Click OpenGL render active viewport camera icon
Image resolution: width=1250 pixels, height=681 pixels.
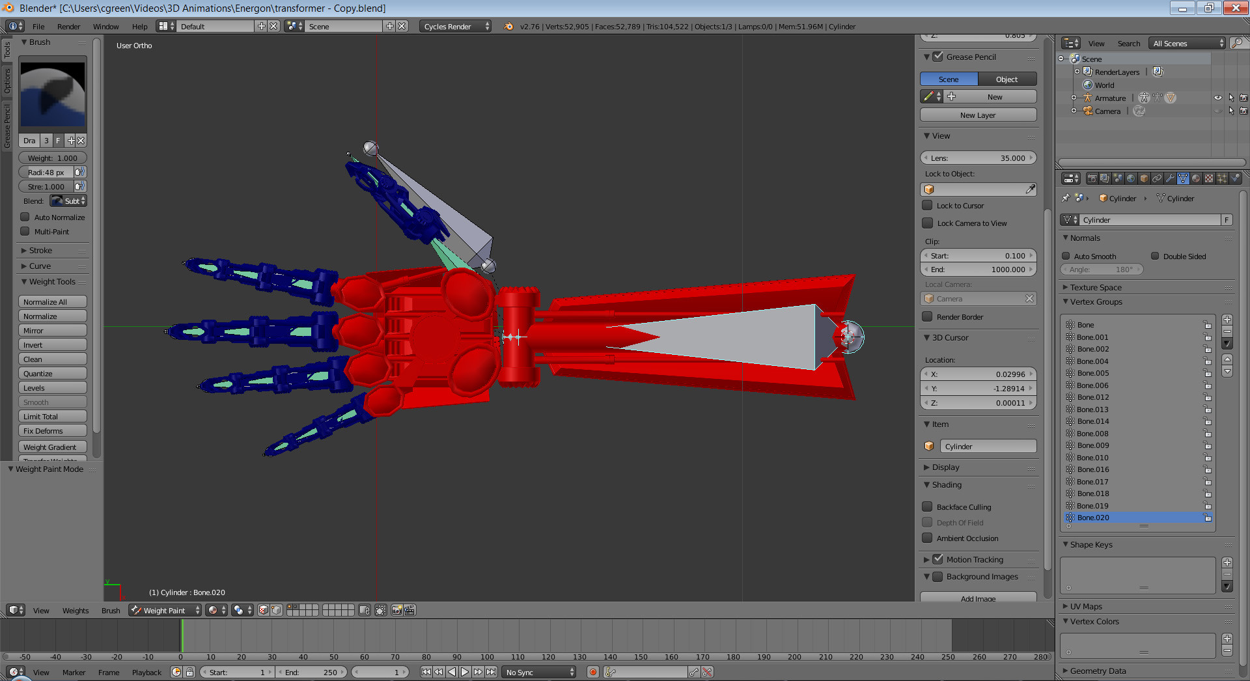[396, 610]
